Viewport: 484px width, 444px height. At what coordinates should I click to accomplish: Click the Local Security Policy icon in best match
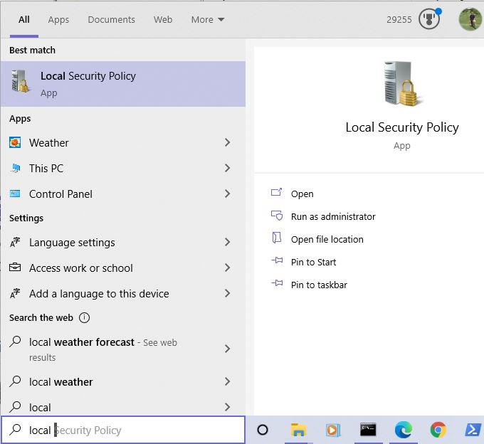[x=21, y=81]
